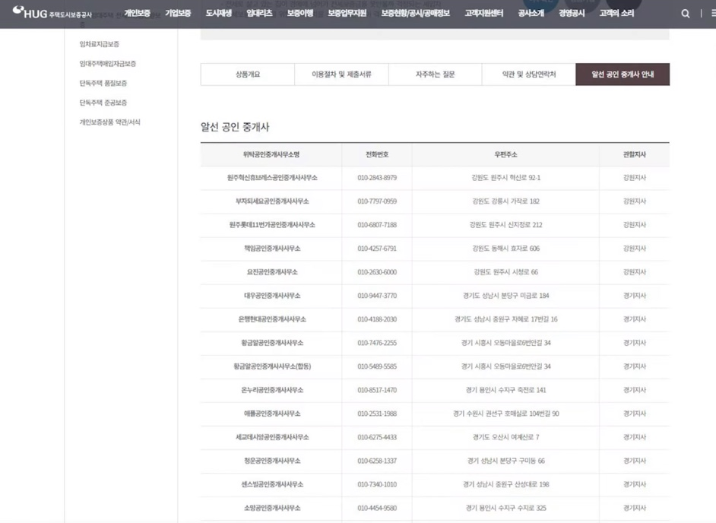Click address 강원도 강릉시 가작로 182
Viewport: 716px width, 523px height.
[506, 201]
